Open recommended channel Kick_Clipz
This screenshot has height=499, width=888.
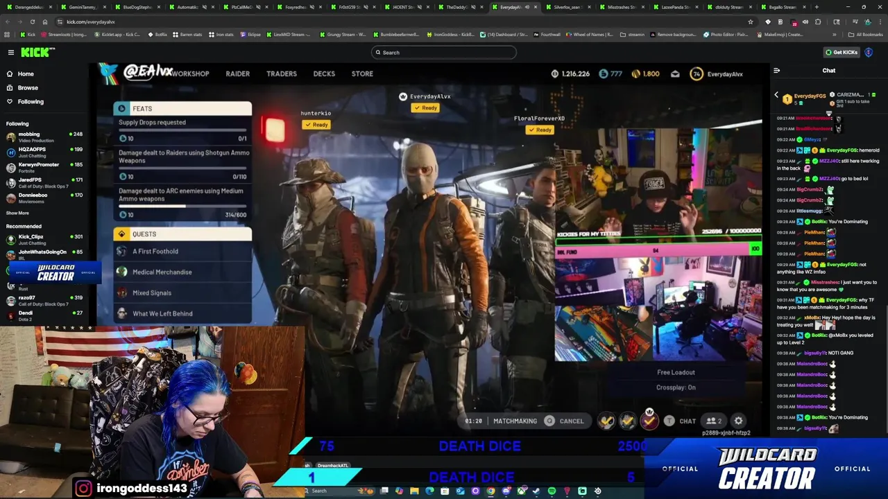[x=44, y=239]
